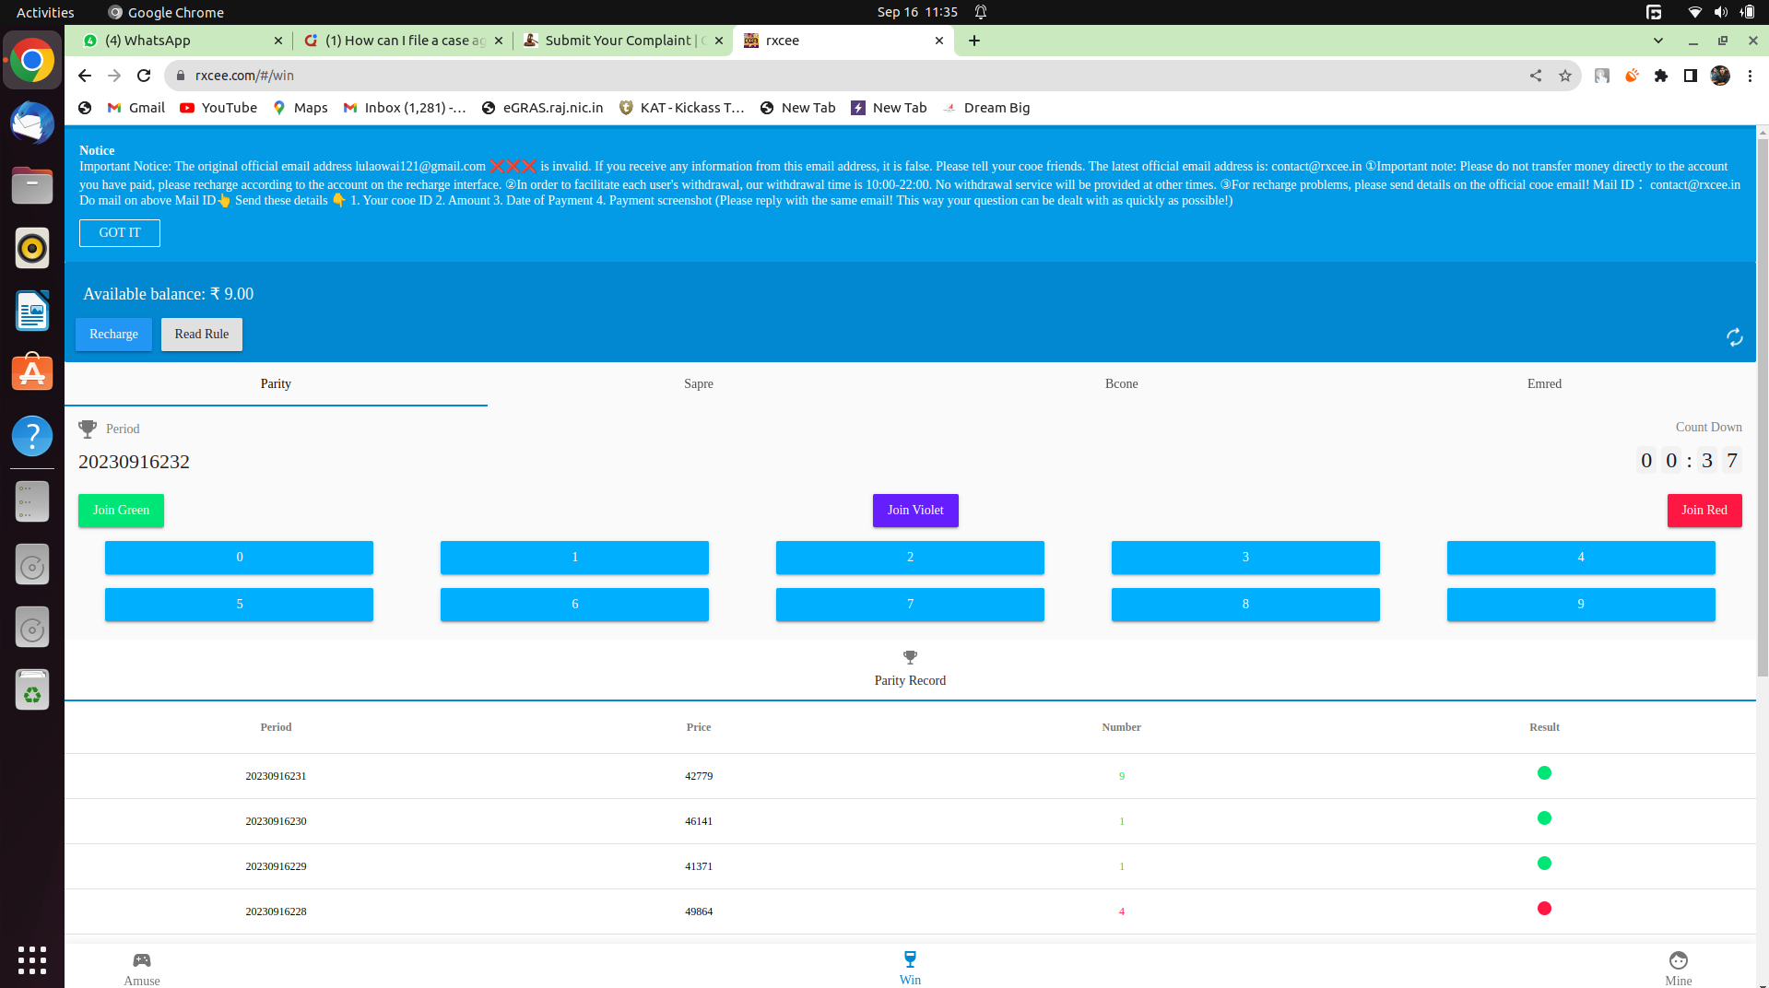Dismiss notice with GOT IT button
This screenshot has height=988, width=1769.
(120, 233)
